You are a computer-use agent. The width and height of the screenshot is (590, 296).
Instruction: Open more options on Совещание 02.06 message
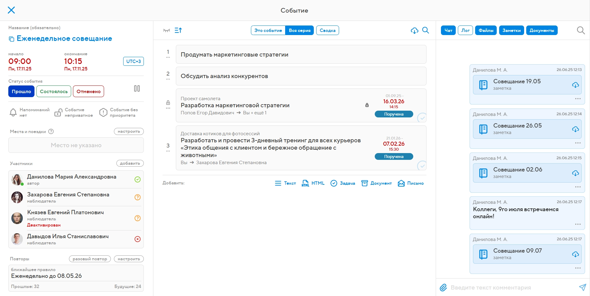(x=578, y=187)
